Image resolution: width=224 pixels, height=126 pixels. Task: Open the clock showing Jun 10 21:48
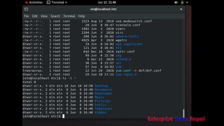pos(107,2)
